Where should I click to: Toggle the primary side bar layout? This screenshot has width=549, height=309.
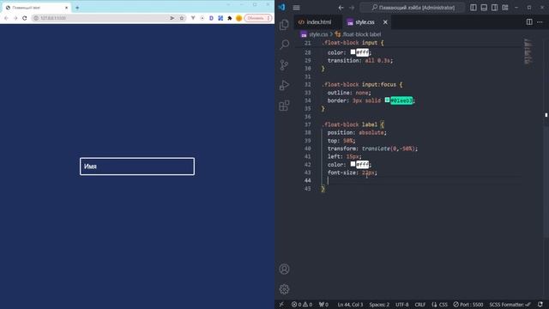[x=474, y=8]
